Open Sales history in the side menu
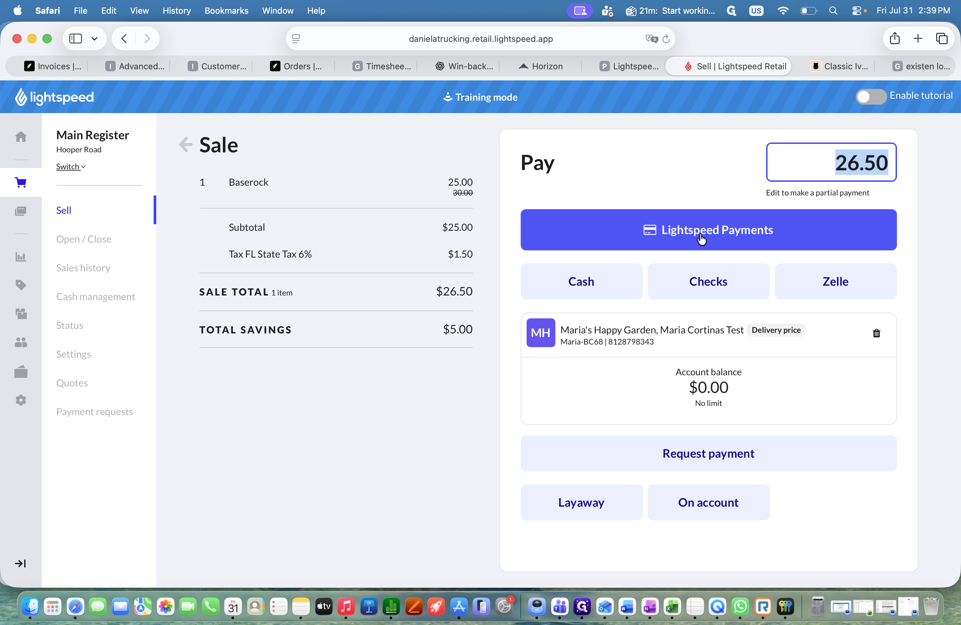Image resolution: width=961 pixels, height=625 pixels. point(83,268)
